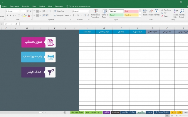Increase font size with the larger A
188x117 pixels.
[x=28, y=11]
